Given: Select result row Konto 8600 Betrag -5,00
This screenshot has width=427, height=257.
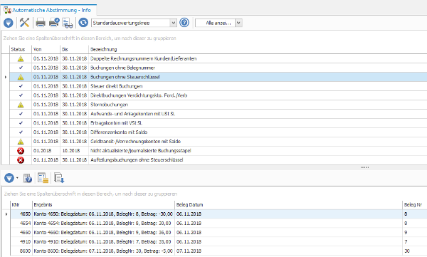Looking at the screenshot, I should point(103,251).
